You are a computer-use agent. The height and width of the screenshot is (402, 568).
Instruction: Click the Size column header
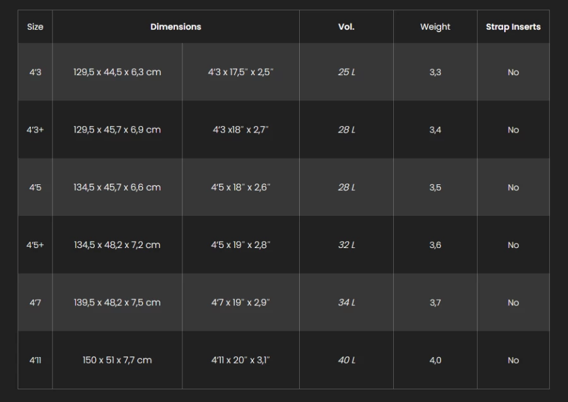(x=35, y=27)
